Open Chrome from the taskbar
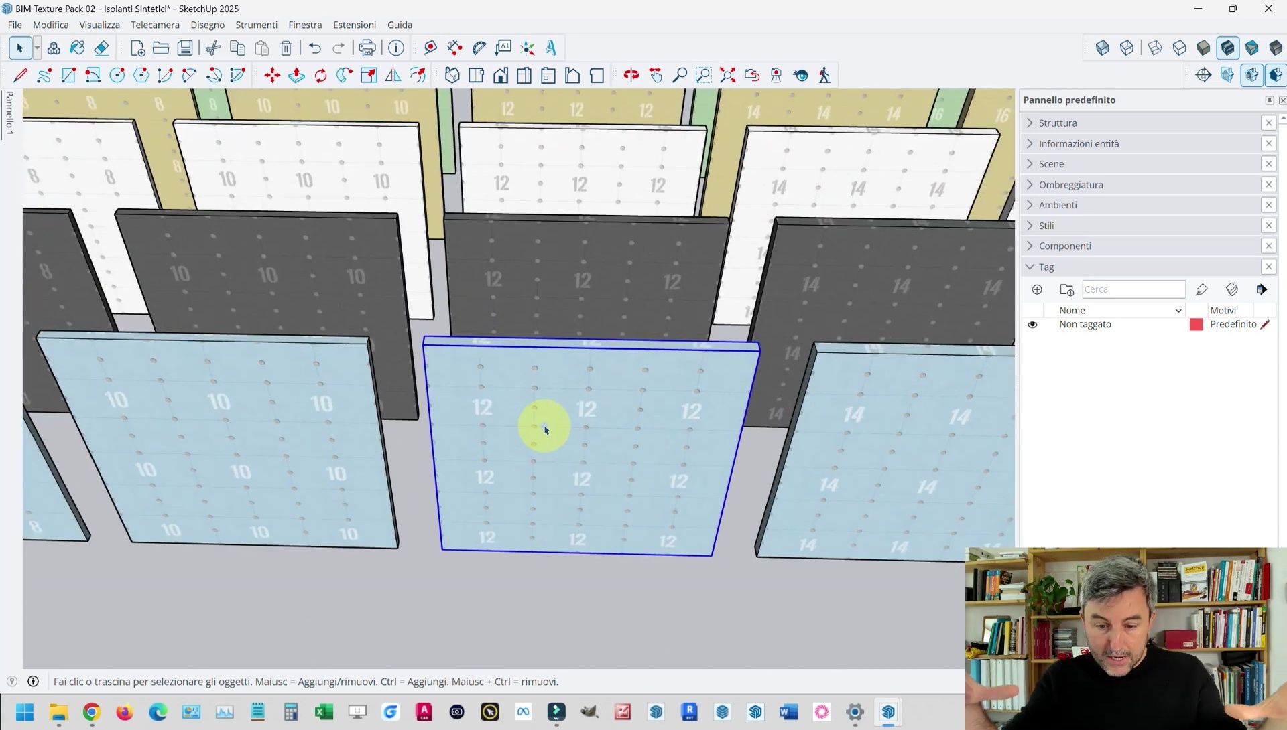Viewport: 1287px width, 730px height. tap(92, 712)
